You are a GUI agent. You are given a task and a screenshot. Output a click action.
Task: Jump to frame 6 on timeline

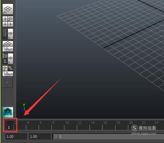point(40,122)
